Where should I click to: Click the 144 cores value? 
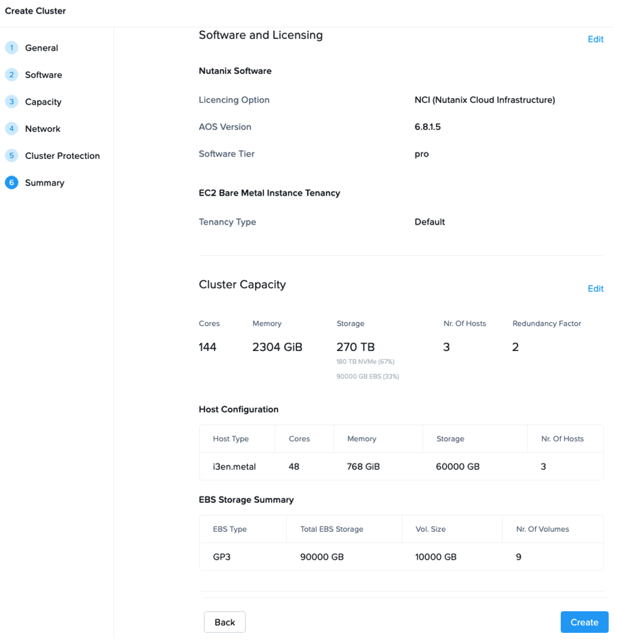click(208, 347)
